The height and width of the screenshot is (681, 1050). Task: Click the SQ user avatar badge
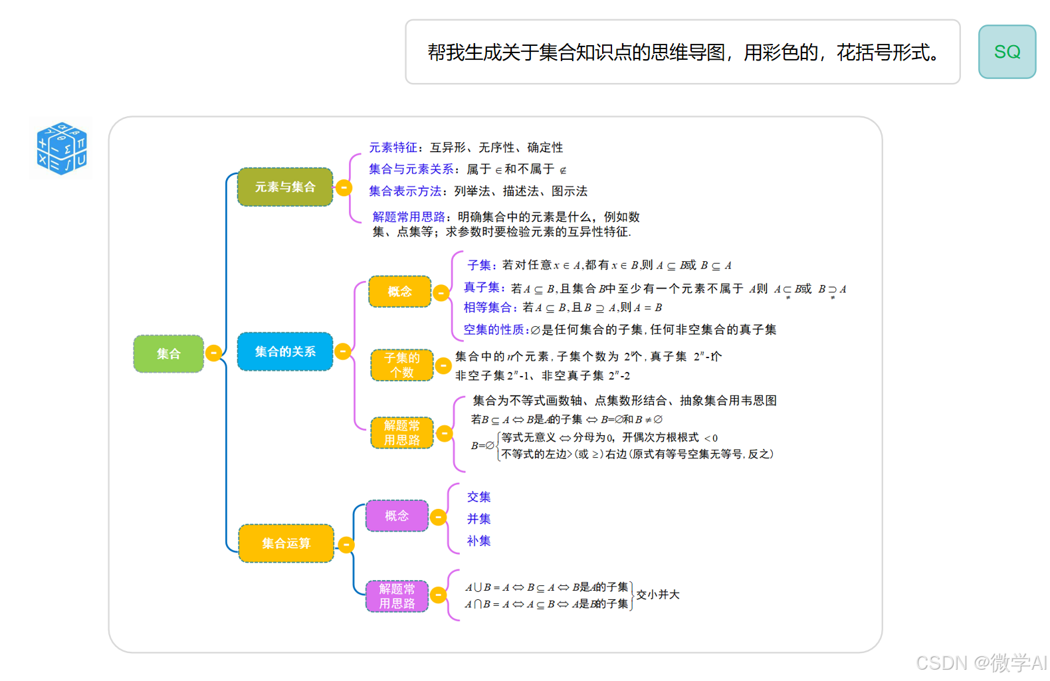coord(1007,52)
